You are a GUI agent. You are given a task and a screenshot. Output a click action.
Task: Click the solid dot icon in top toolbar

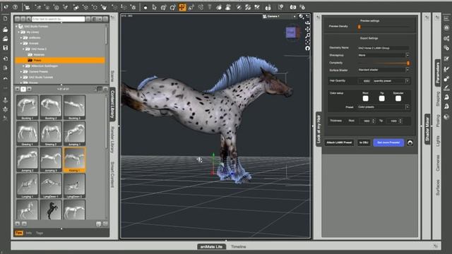(x=145, y=8)
